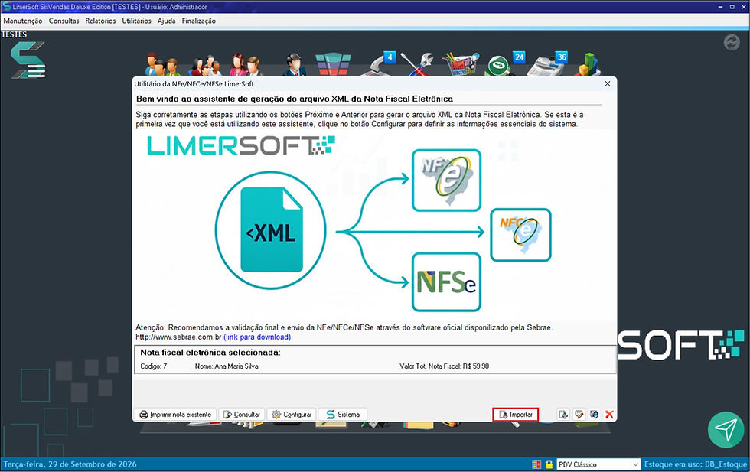Click the bar chart statistics icon
The image size is (750, 472).
[589, 64]
